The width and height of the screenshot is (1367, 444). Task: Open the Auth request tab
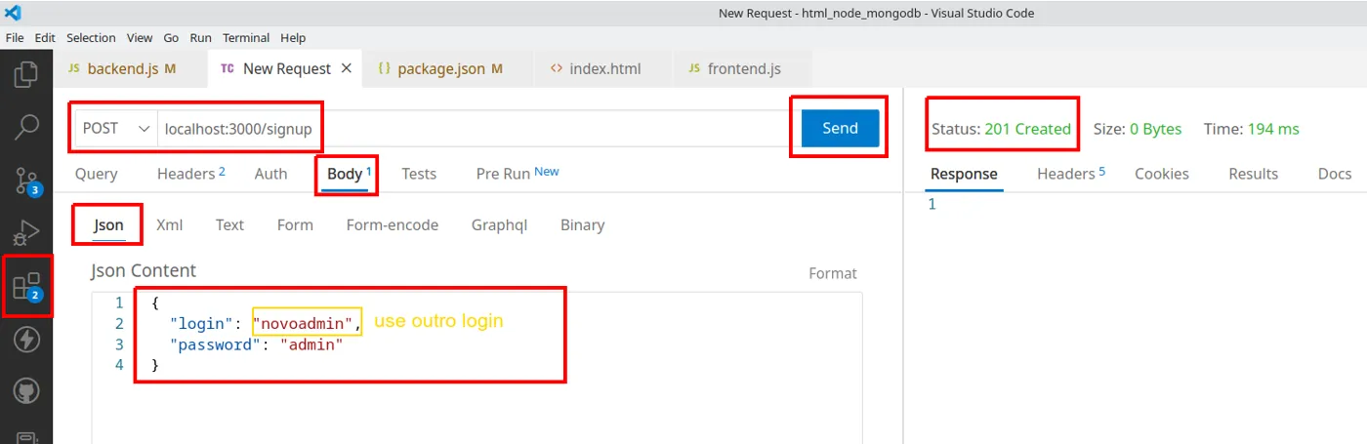click(x=270, y=174)
